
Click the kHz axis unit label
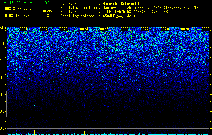(x=3, y=27)
